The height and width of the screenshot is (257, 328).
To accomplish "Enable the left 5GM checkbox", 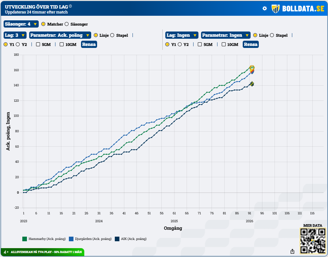I will click(x=38, y=44).
